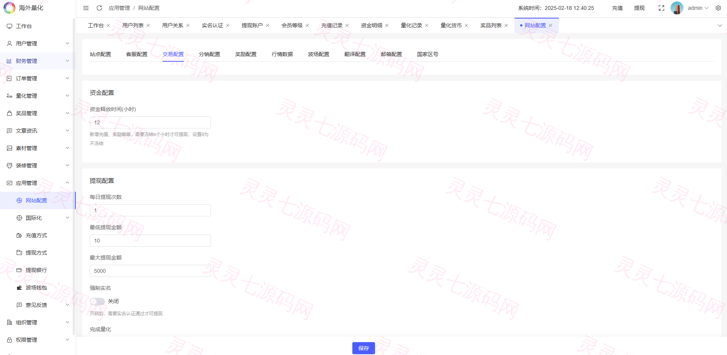Click the 海外量化 logo icon
727x355 pixels.
(x=9, y=8)
